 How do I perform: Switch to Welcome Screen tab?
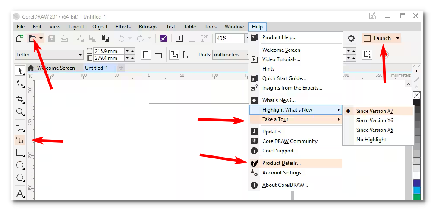tap(56, 68)
